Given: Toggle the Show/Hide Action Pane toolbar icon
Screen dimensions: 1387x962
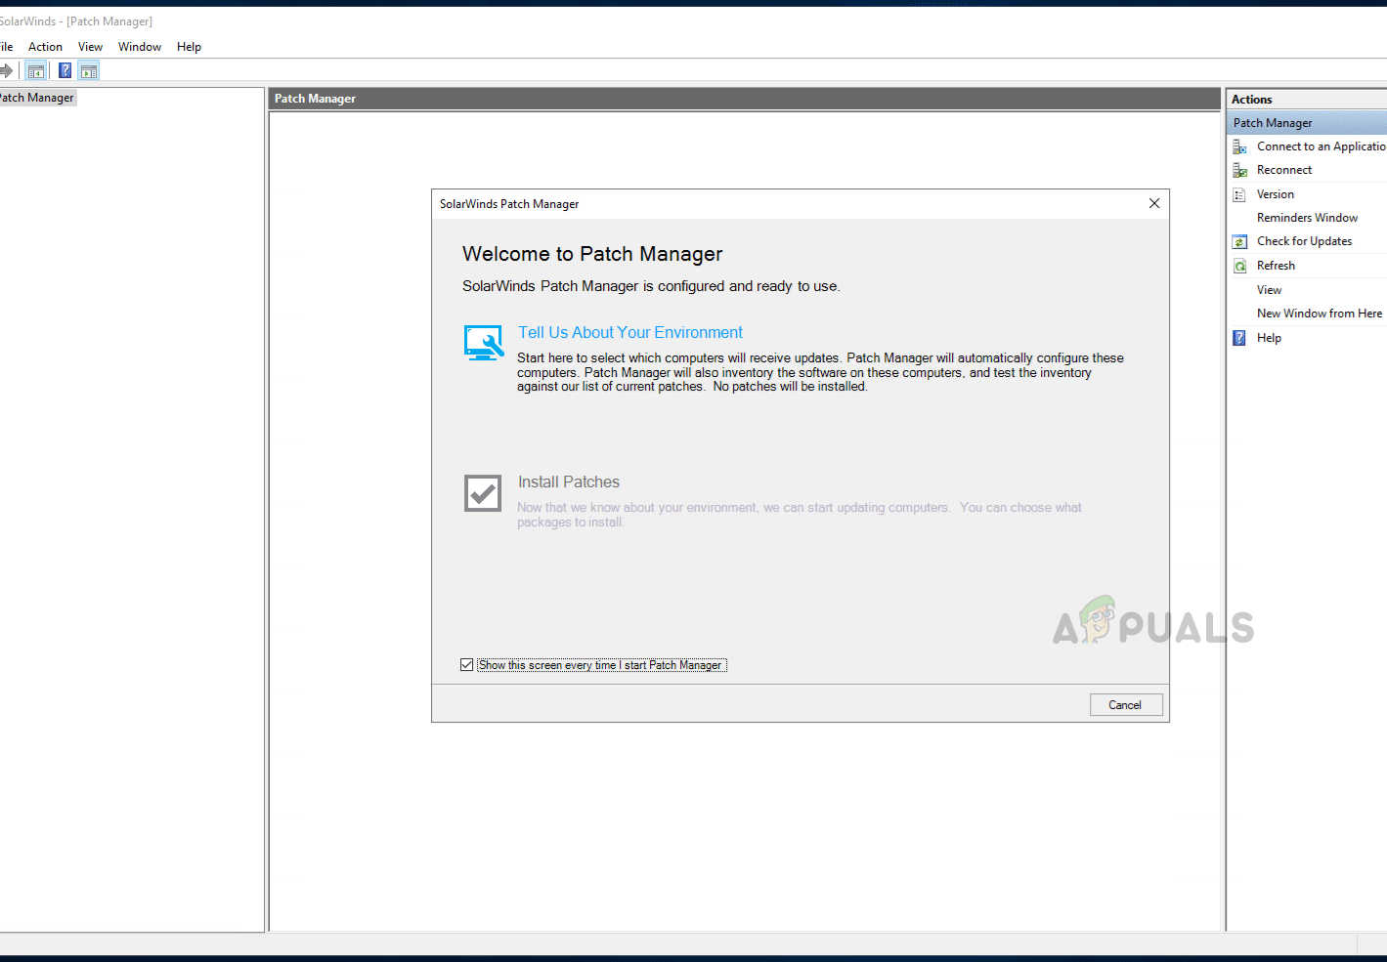Looking at the screenshot, I should (x=89, y=70).
